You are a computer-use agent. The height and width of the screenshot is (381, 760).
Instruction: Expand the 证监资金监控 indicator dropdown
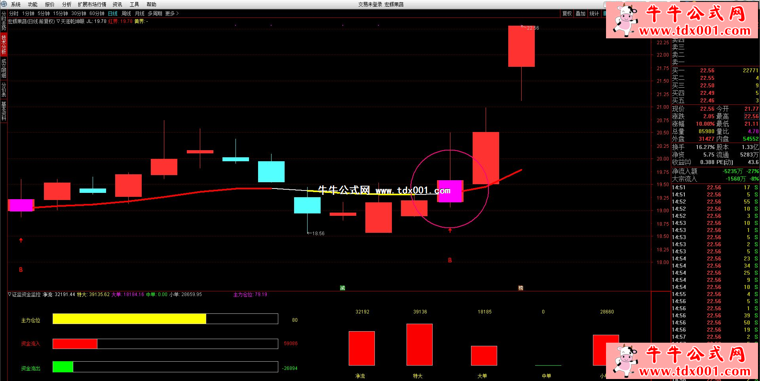[9, 294]
